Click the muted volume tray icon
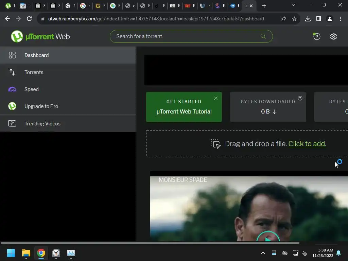The width and height of the screenshot is (348, 261). pos(304,253)
